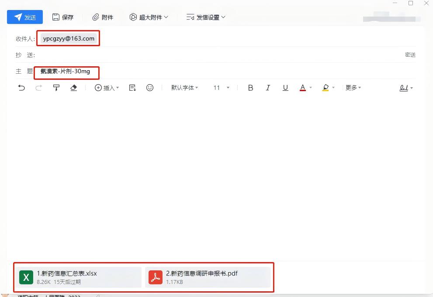
Task: Expand the 插入 insert dropdown
Action: pyautogui.click(x=107, y=88)
